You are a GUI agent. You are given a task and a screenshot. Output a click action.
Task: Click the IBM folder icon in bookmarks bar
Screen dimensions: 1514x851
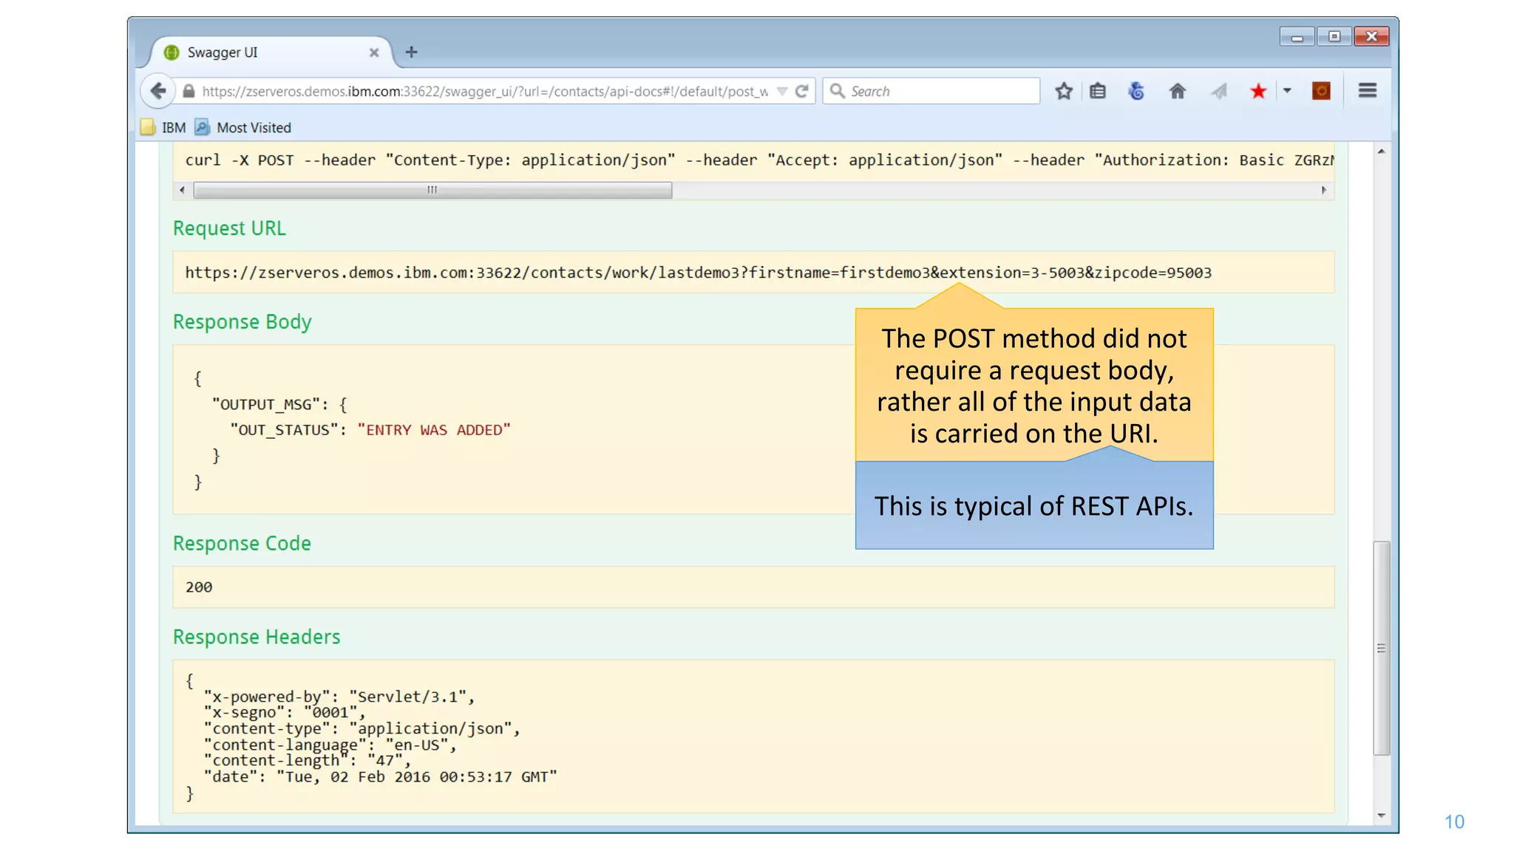(148, 127)
